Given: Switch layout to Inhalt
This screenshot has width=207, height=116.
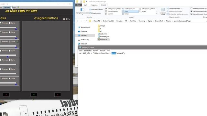Looking at the screenshot, I should [125, 14].
